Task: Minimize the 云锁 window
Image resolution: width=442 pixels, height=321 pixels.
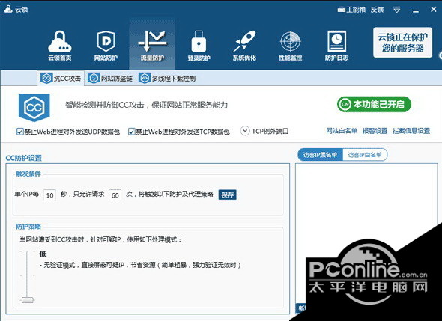Action: tap(415, 10)
